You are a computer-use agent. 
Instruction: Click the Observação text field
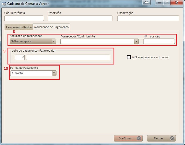coord(148,18)
